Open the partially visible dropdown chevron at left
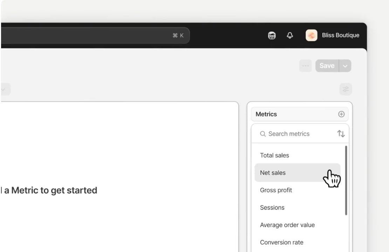Viewport: 389px width, 252px height. pos(4,89)
